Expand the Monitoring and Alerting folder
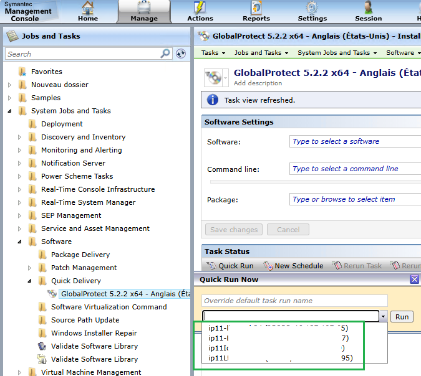The image size is (421, 376). (19, 151)
